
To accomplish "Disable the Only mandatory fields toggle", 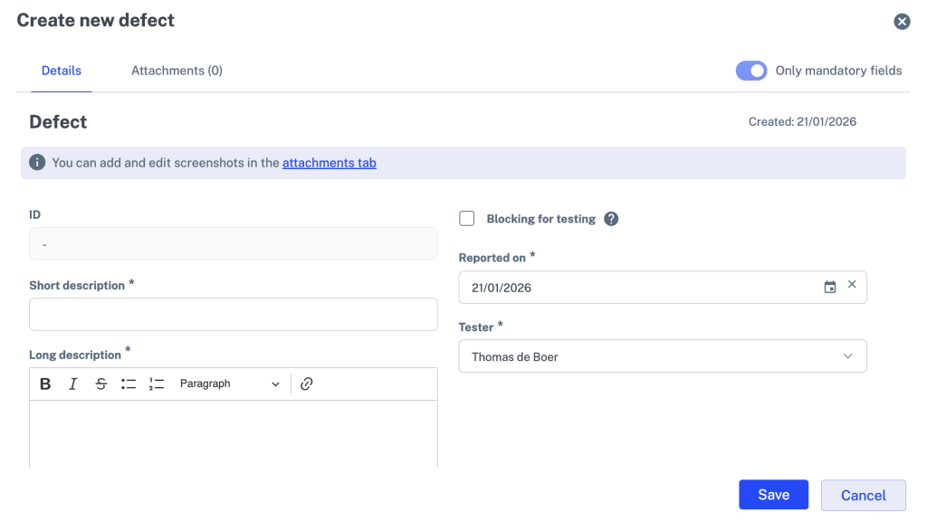I will click(x=751, y=71).
